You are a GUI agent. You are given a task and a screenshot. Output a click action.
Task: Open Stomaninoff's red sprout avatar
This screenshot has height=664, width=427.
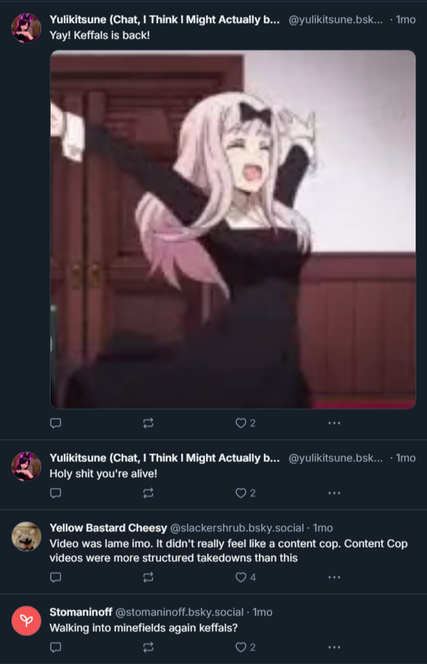click(x=26, y=621)
